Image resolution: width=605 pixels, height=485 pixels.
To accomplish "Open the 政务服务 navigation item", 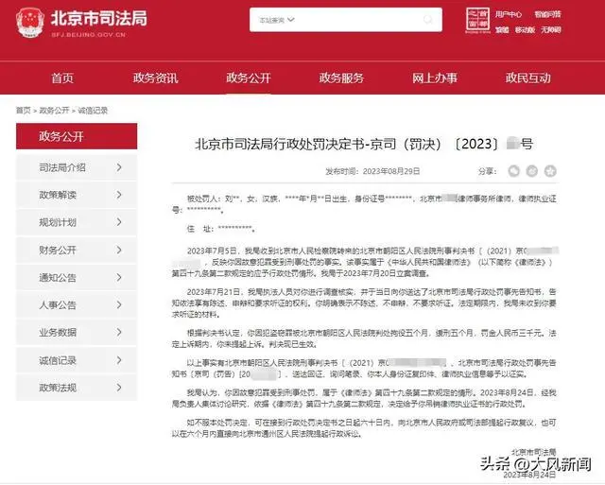I will pos(341,78).
